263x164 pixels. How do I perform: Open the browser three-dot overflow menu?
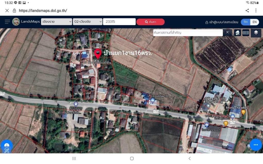256,11
